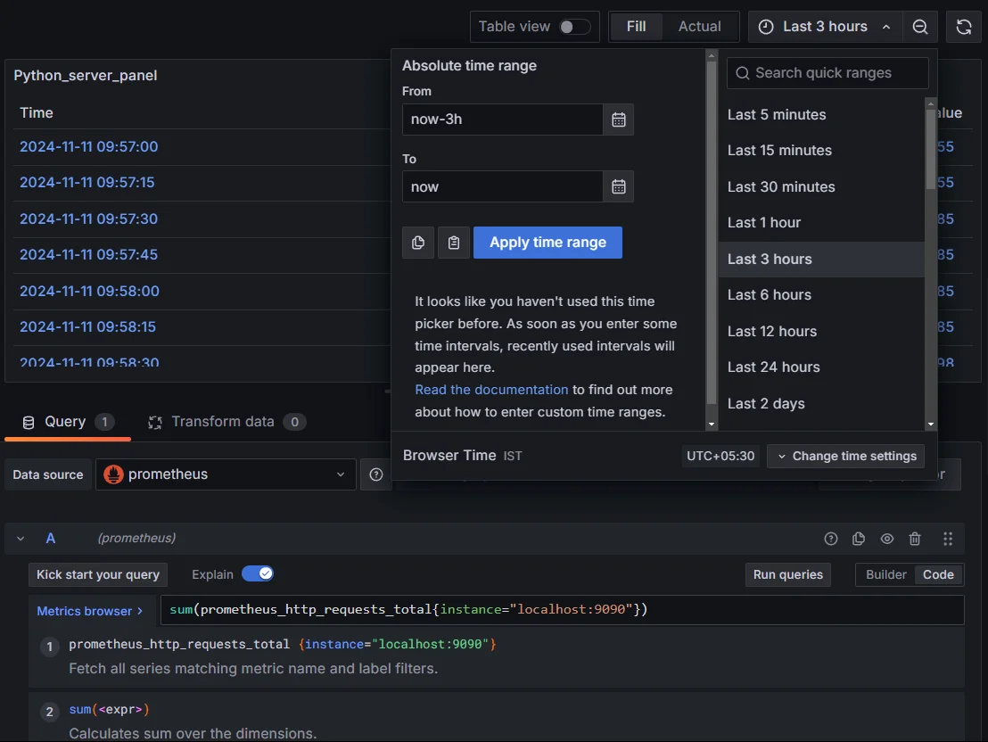The image size is (988, 742).
Task: Delete query A with the trash icon
Action: pyautogui.click(x=915, y=539)
